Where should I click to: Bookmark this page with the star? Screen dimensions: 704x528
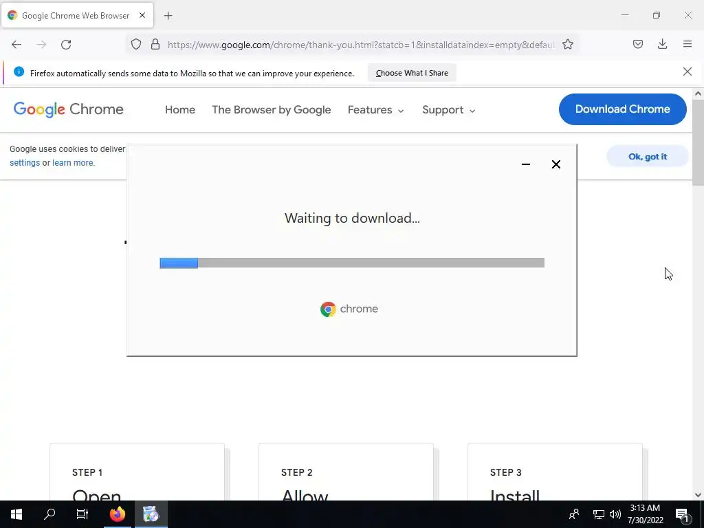(567, 44)
